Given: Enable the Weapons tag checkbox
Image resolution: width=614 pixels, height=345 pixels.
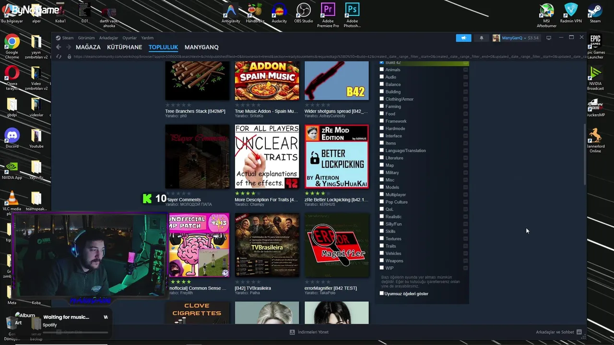Looking at the screenshot, I should pyautogui.click(x=382, y=260).
